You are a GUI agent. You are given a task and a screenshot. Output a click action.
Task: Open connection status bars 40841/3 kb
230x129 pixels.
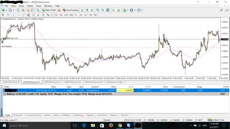pos(216,120)
